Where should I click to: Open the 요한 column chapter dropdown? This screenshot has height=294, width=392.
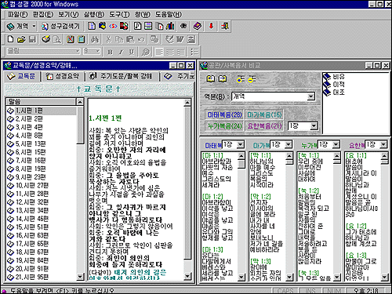(x=383, y=144)
